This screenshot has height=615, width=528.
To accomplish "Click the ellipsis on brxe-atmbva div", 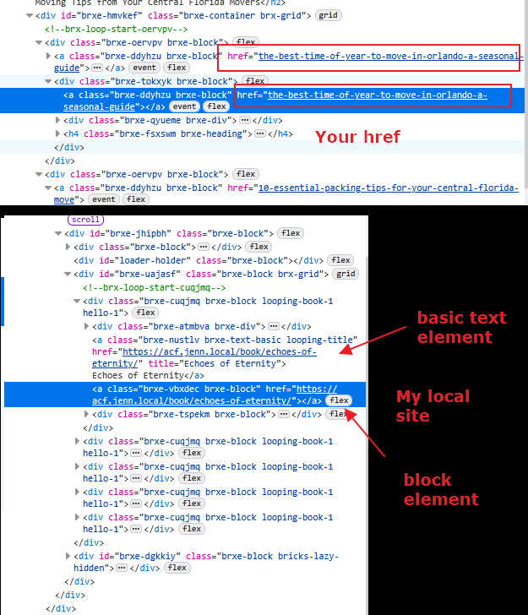I will coord(274,326).
